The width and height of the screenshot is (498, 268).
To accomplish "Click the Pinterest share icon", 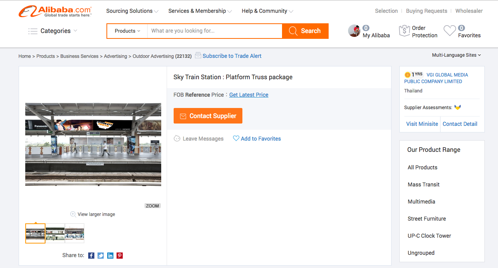I will 120,256.
